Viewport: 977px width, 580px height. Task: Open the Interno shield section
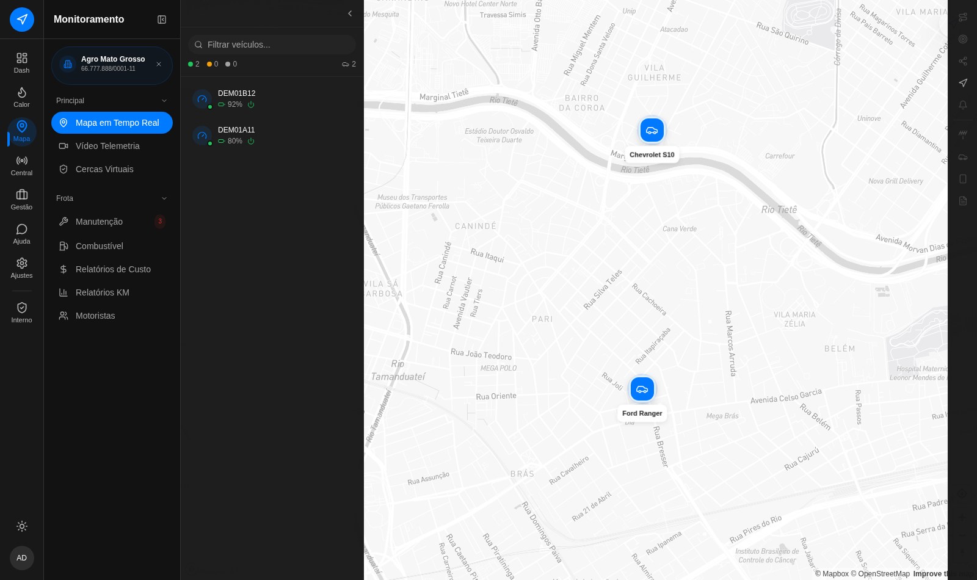[x=21, y=313]
